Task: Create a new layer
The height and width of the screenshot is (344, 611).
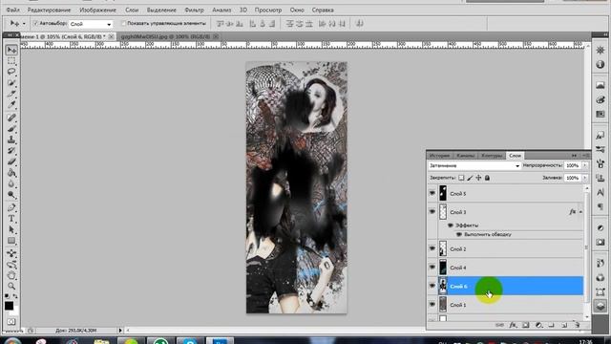Action: click(564, 325)
